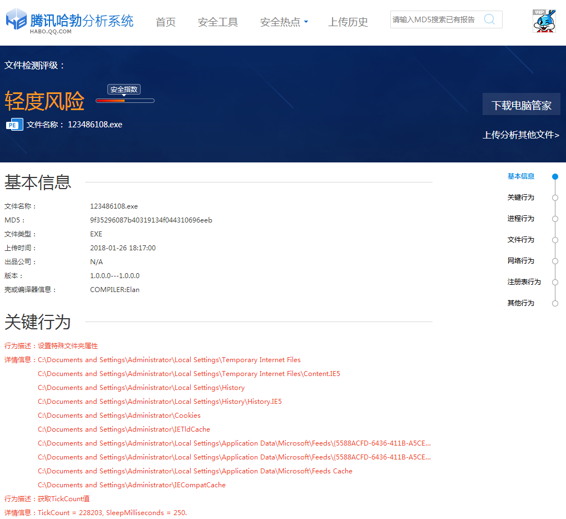Select the 文件行为 timeline dot

[x=555, y=240]
